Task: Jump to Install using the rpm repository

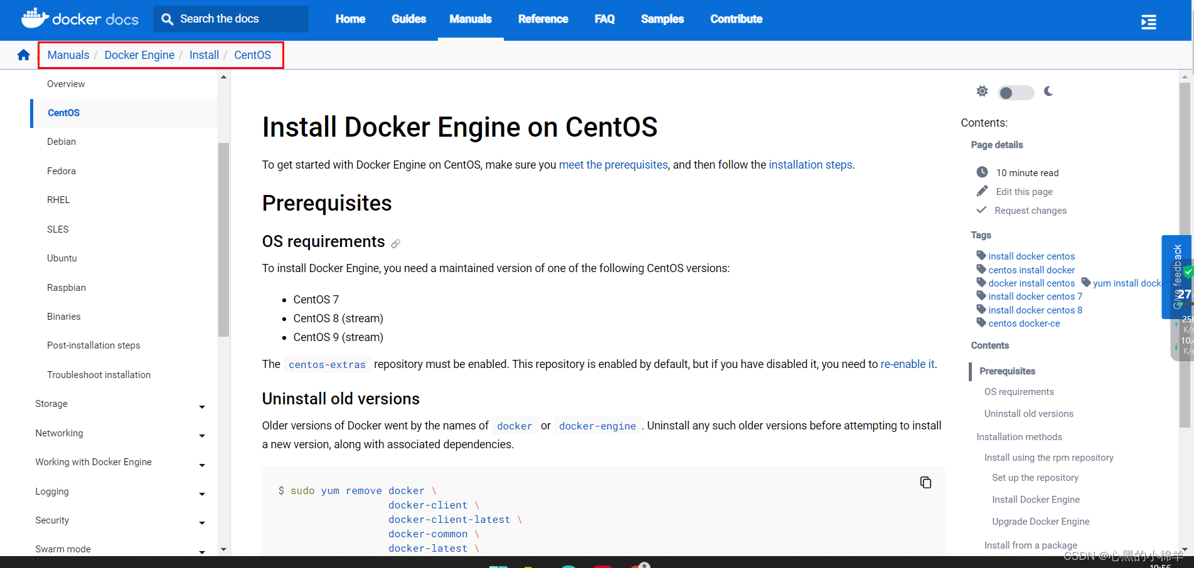Action: [x=1049, y=458]
